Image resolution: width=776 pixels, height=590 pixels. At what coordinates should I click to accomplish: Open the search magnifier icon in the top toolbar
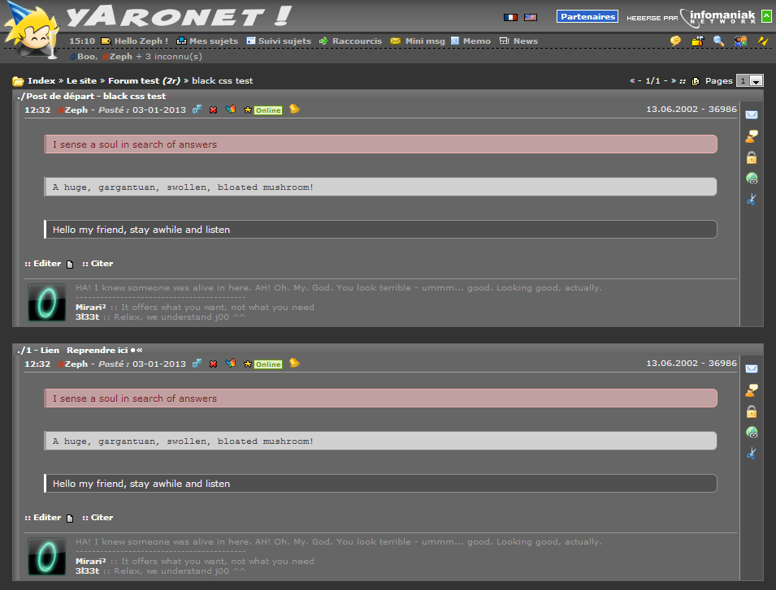coord(718,41)
